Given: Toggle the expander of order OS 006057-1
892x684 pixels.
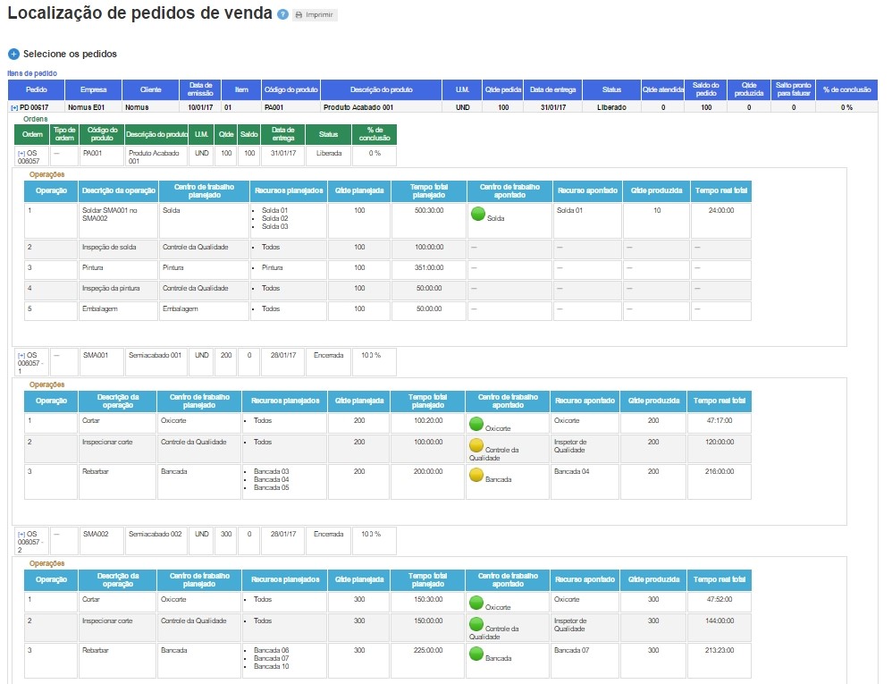Looking at the screenshot, I should pyautogui.click(x=21, y=355).
